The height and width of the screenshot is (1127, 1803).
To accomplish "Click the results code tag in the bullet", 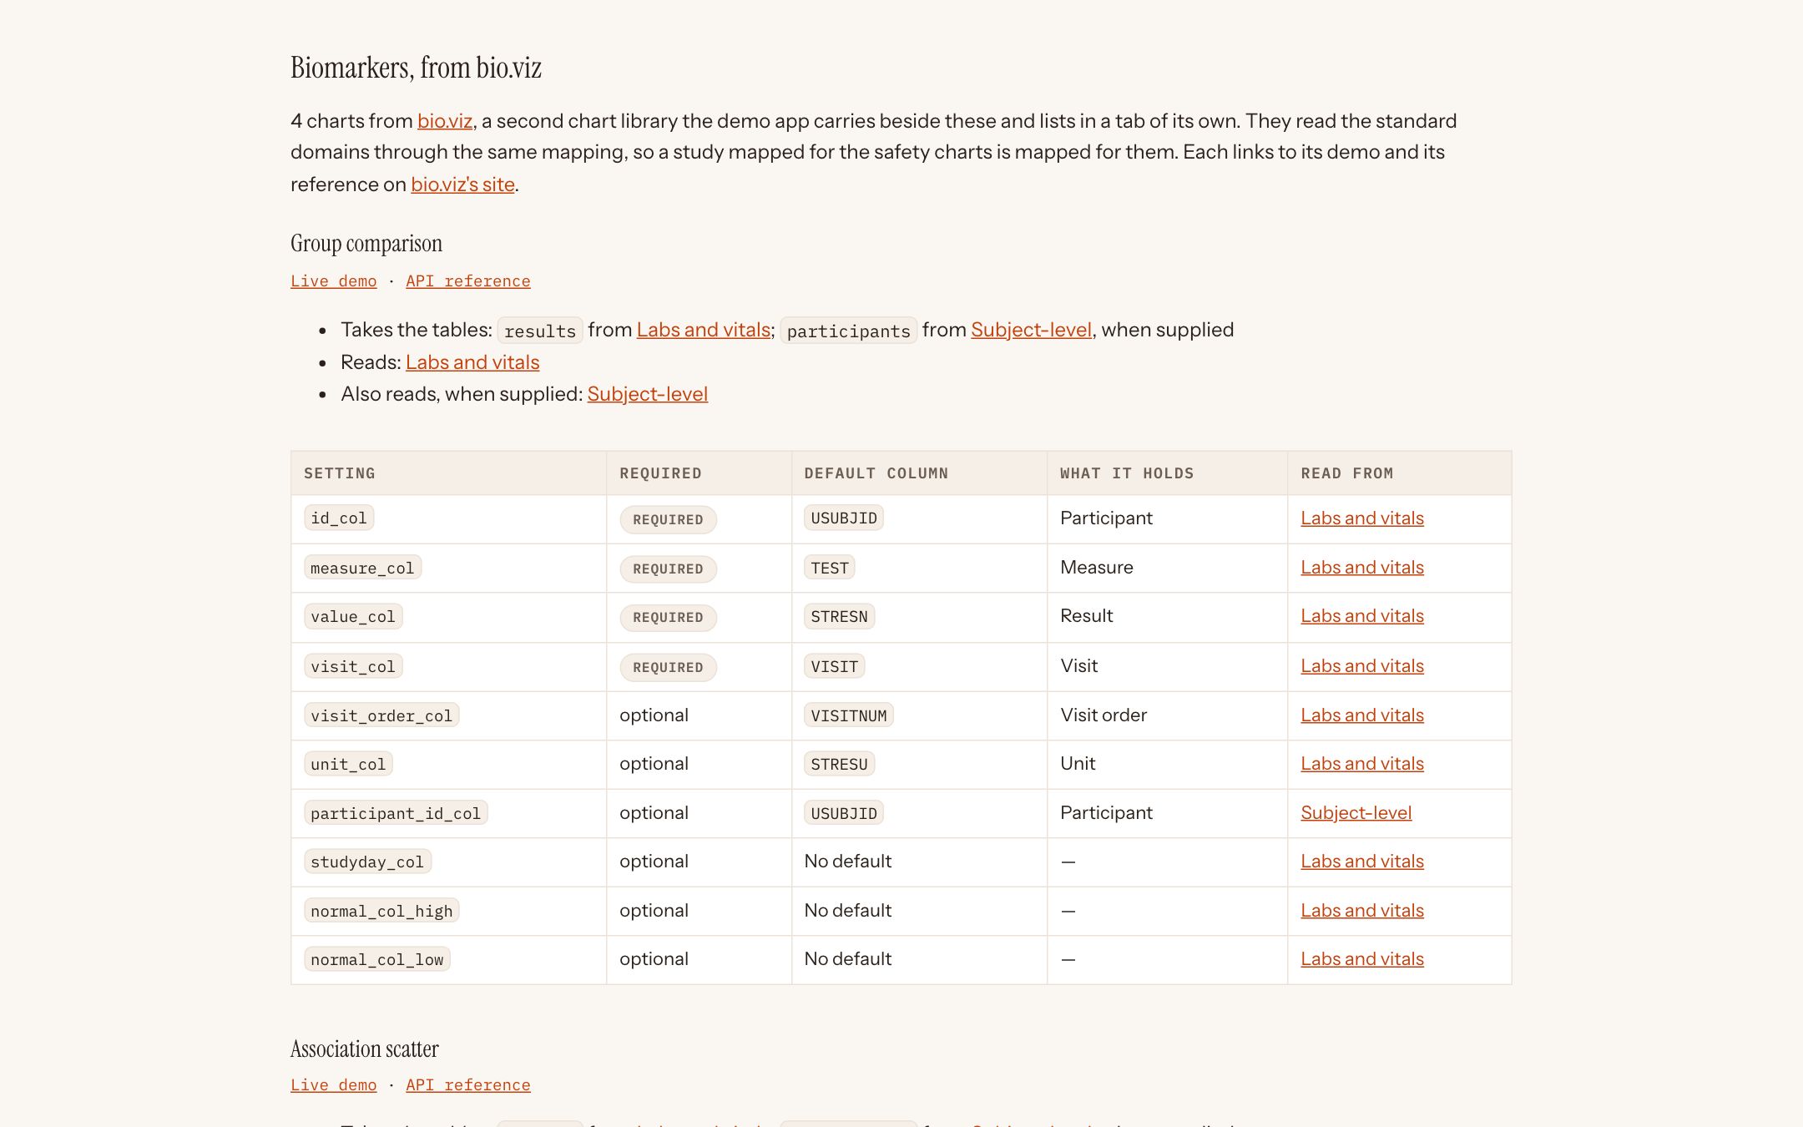I will point(540,331).
